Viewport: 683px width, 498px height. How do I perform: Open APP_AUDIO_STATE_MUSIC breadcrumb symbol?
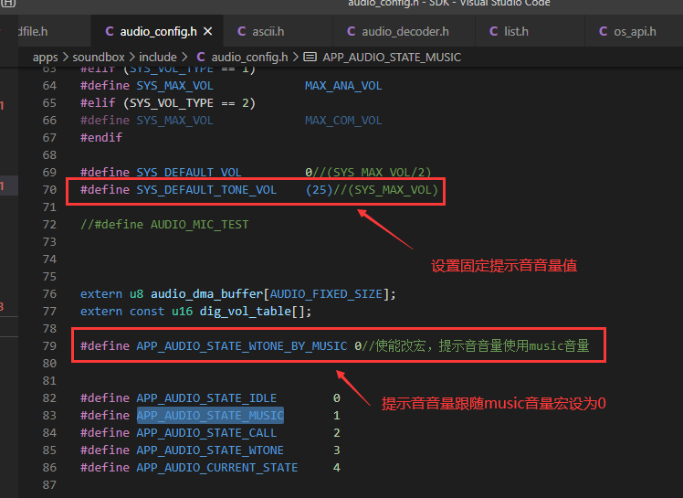point(392,58)
